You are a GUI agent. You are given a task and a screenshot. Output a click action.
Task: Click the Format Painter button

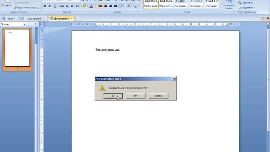[x=27, y=8]
